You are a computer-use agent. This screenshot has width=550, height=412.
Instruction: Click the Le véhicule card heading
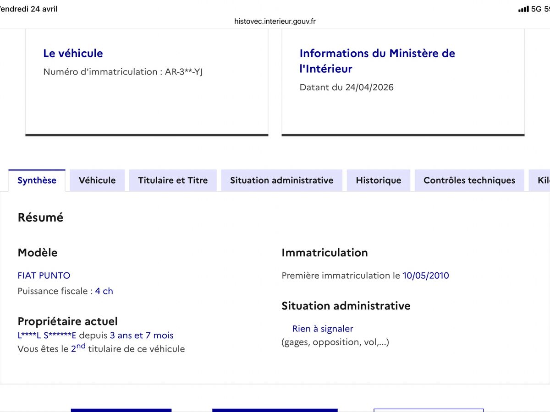click(x=73, y=53)
